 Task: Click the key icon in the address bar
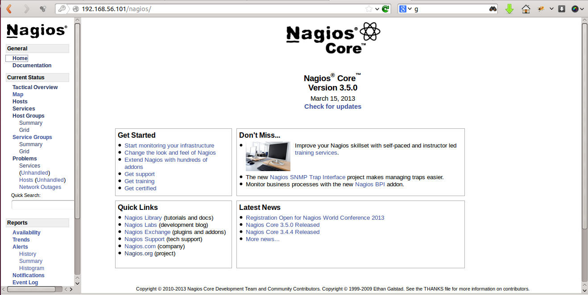pyautogui.click(x=62, y=8)
